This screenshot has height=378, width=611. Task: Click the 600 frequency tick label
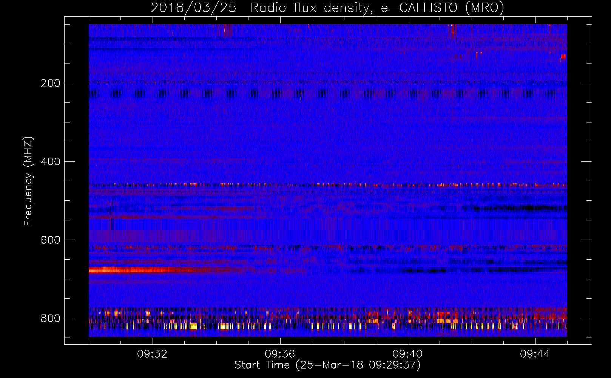point(51,240)
